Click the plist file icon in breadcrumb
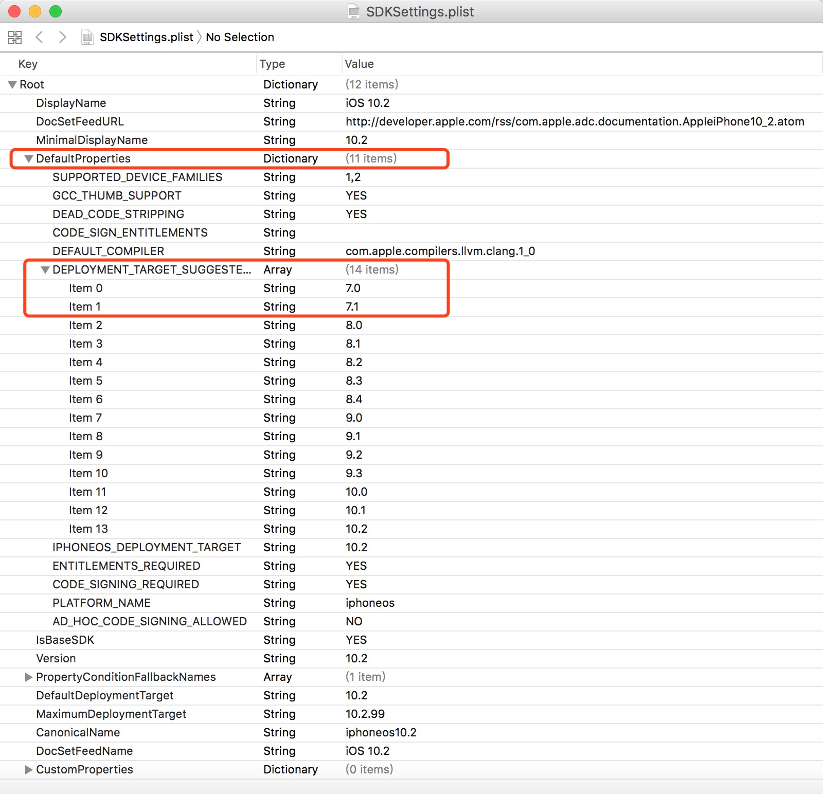Image resolution: width=823 pixels, height=794 pixels. [87, 37]
